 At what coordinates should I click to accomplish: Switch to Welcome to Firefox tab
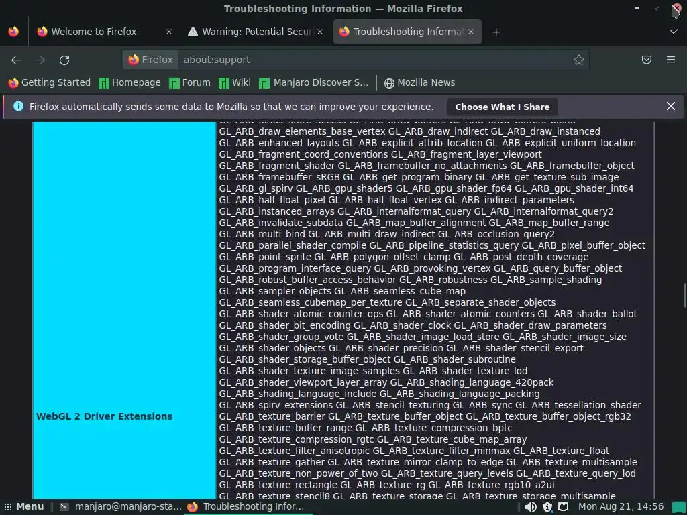(x=105, y=32)
